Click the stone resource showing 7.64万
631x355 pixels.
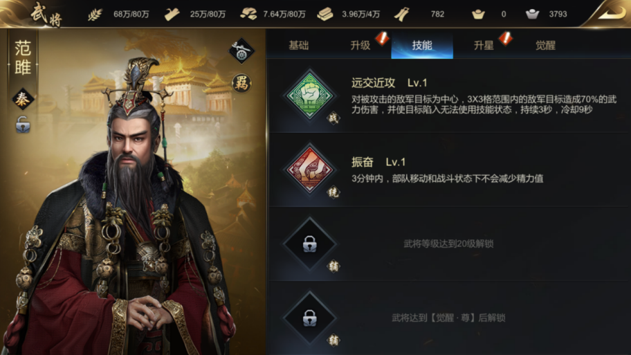tap(248, 15)
